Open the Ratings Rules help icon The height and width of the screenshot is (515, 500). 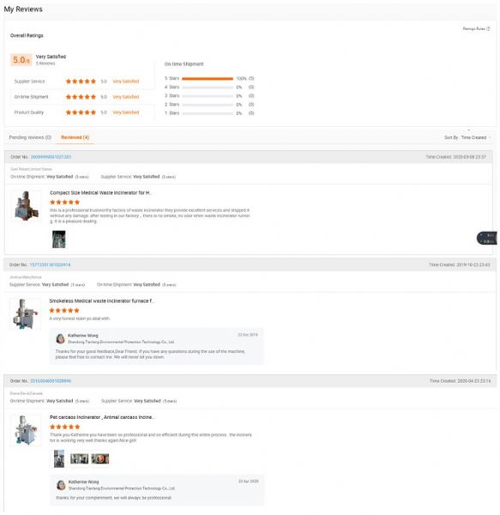click(488, 29)
